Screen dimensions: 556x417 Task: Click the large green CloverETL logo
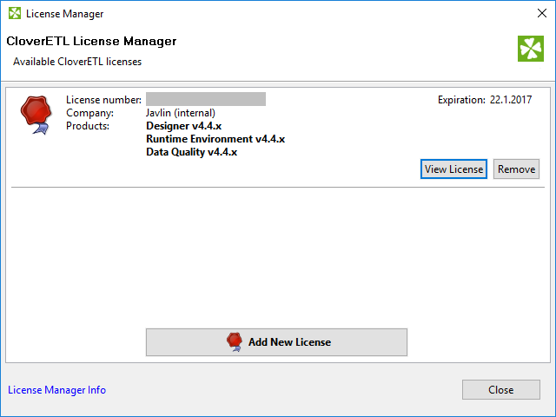pos(530,49)
